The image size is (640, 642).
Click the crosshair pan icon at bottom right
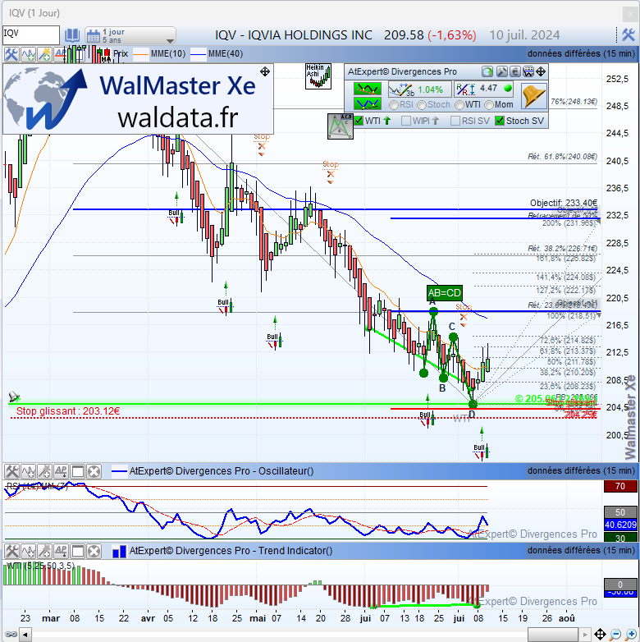pos(600,635)
